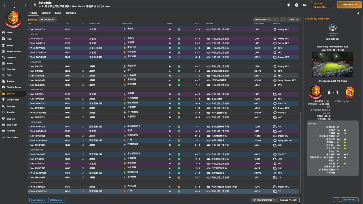
Task: Click the help question mark icon
Action: click(297, 5)
